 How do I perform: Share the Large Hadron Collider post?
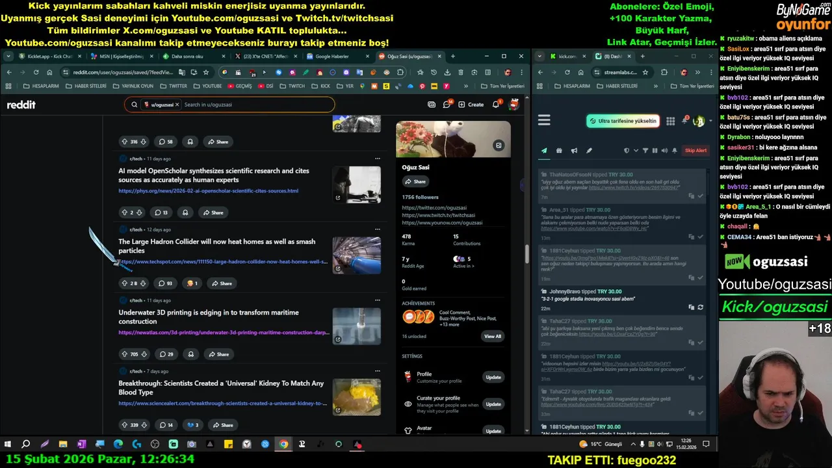click(x=221, y=283)
